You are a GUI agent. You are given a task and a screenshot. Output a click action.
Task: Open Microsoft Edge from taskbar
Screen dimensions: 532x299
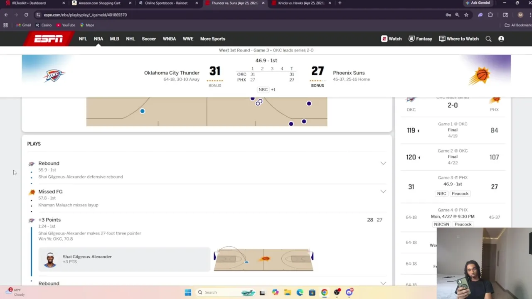(300, 292)
